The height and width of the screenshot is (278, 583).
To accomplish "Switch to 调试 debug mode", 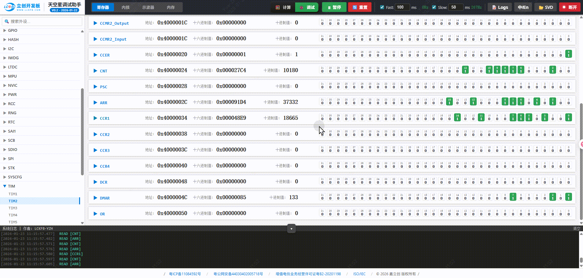I will tap(307, 7).
